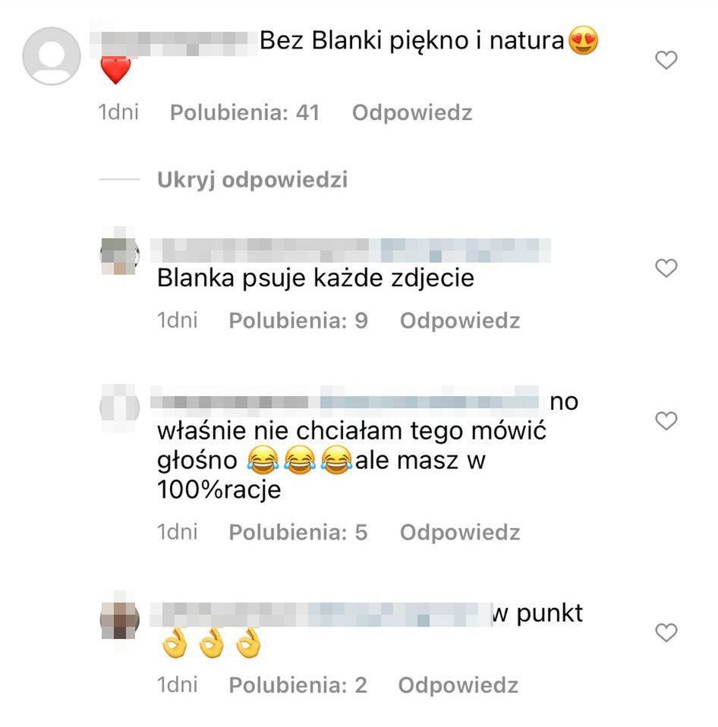Open blurred username of top comment author

pyautogui.click(x=172, y=42)
